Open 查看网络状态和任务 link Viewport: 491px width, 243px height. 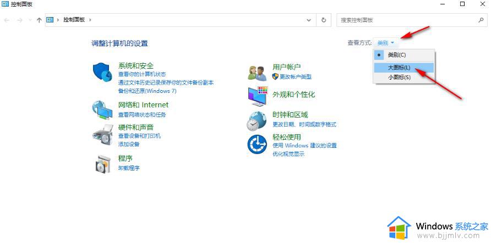point(142,115)
